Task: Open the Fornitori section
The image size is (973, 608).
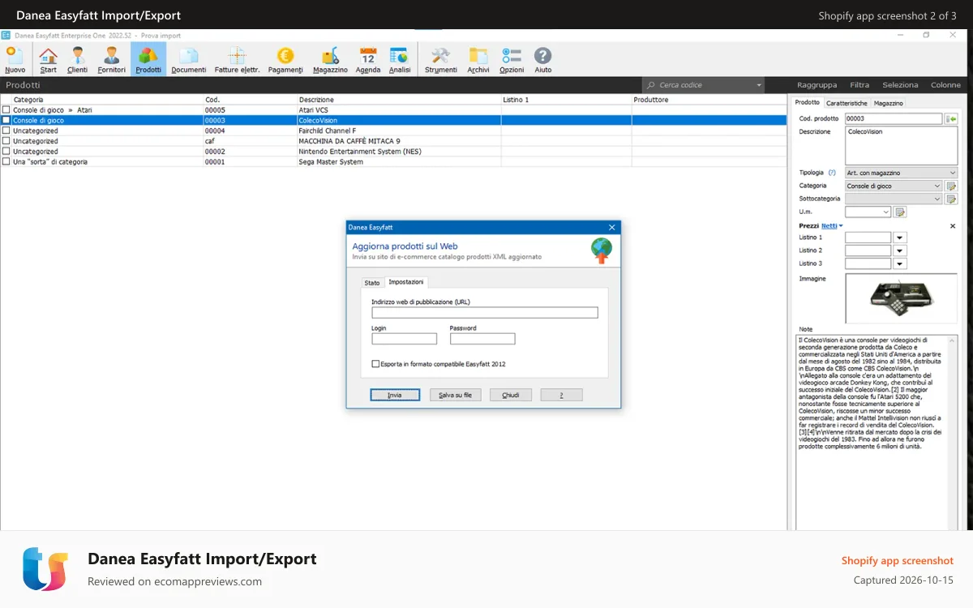Action: pyautogui.click(x=112, y=60)
